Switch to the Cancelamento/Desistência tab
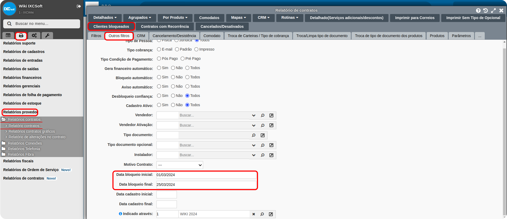The width and height of the screenshot is (507, 219). (174, 36)
